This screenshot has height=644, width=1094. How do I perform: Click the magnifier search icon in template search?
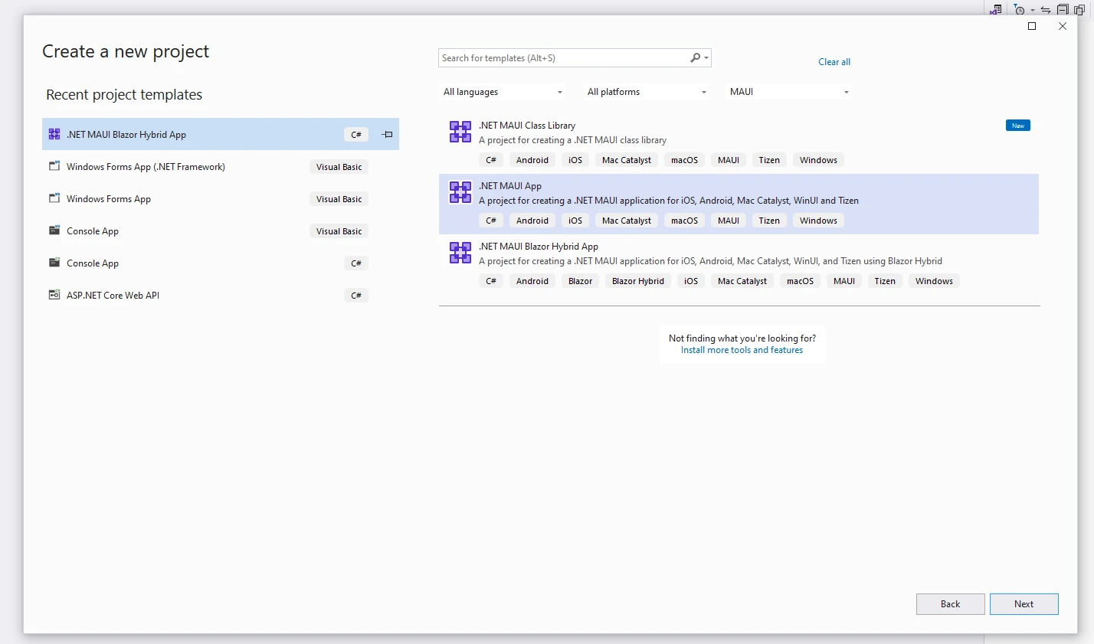695,57
